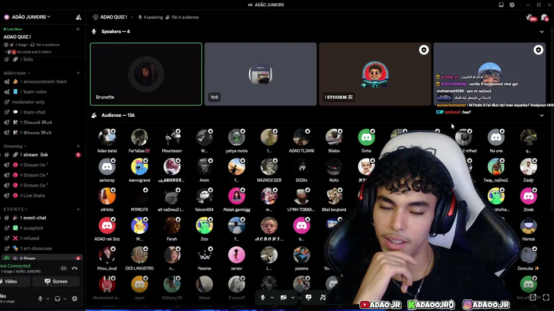This screenshot has width=554, height=311.
Task: Add a channel to Adão's team category
Action: coord(78,73)
